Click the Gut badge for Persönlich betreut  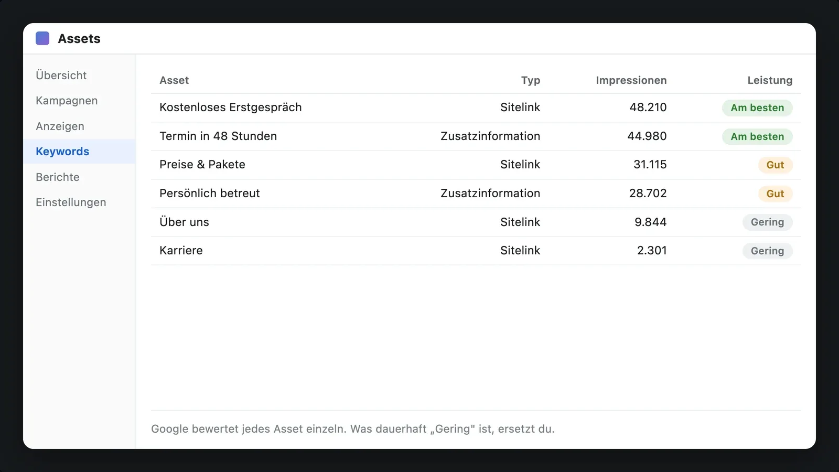coord(775,194)
